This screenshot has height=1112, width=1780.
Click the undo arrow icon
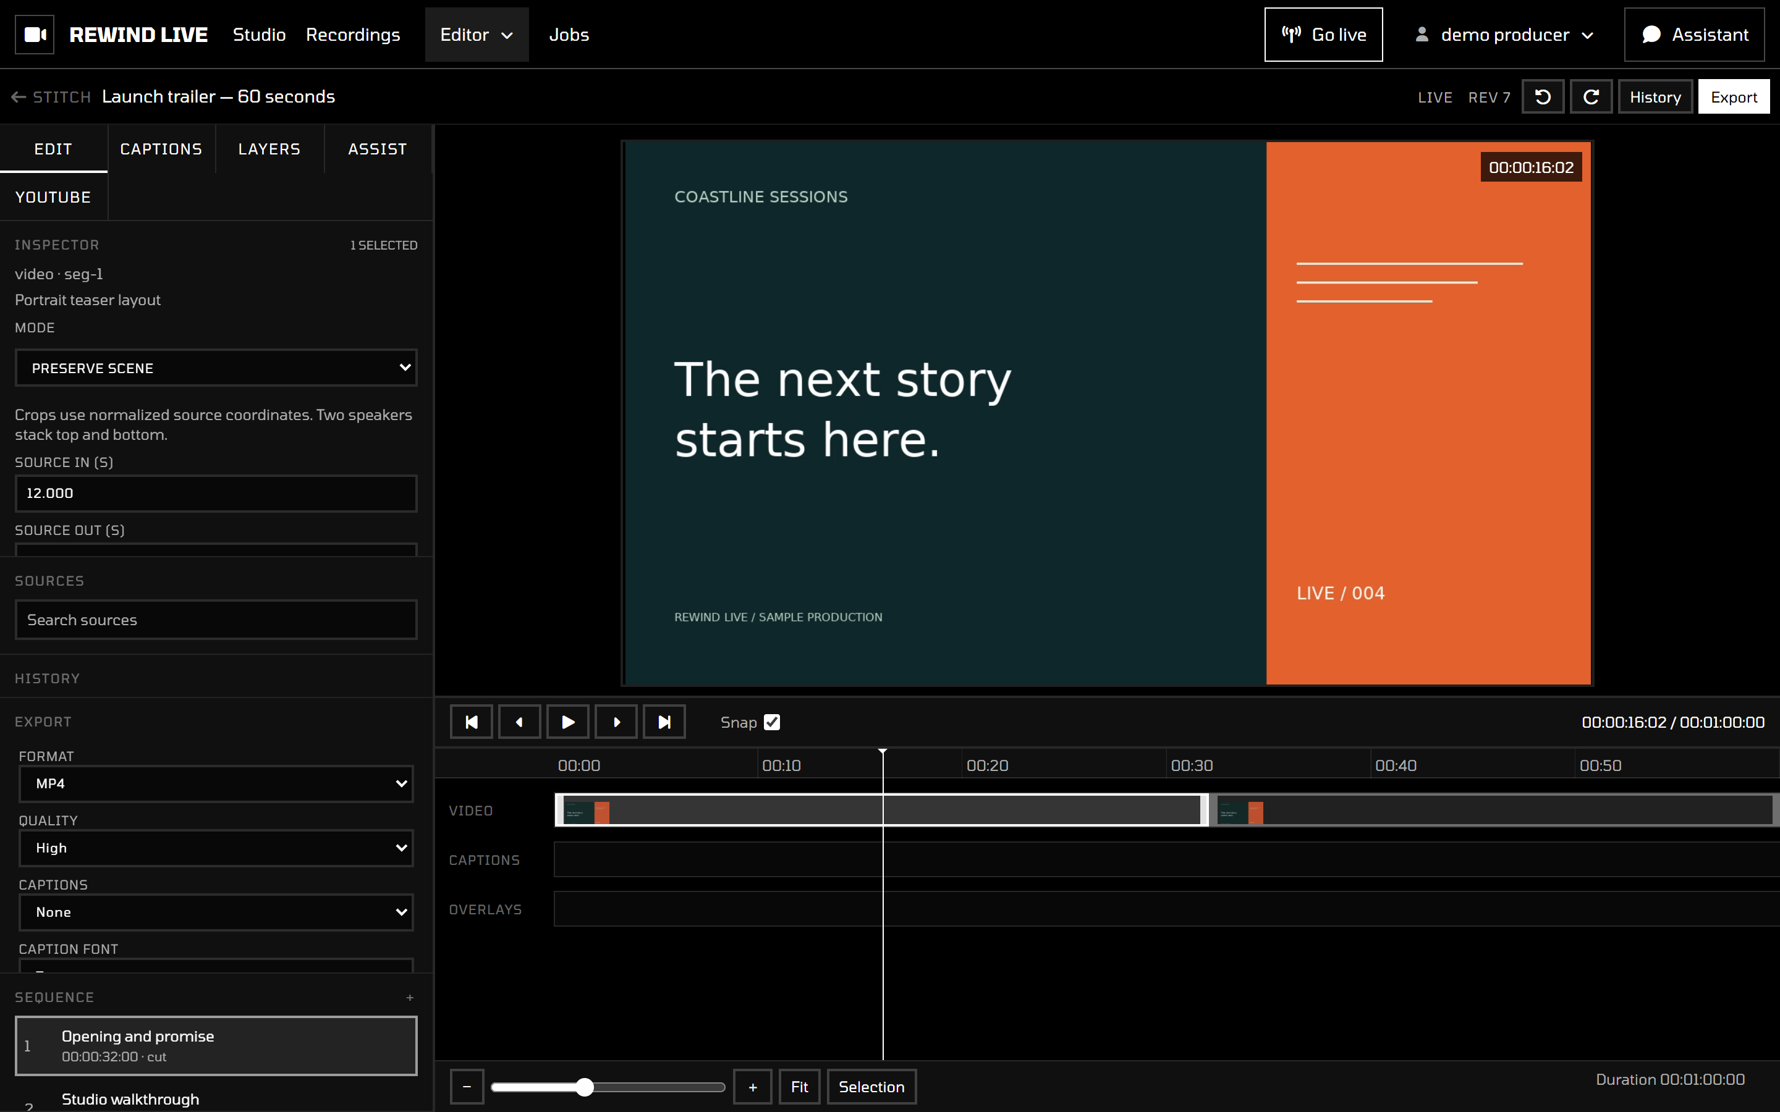(1543, 97)
